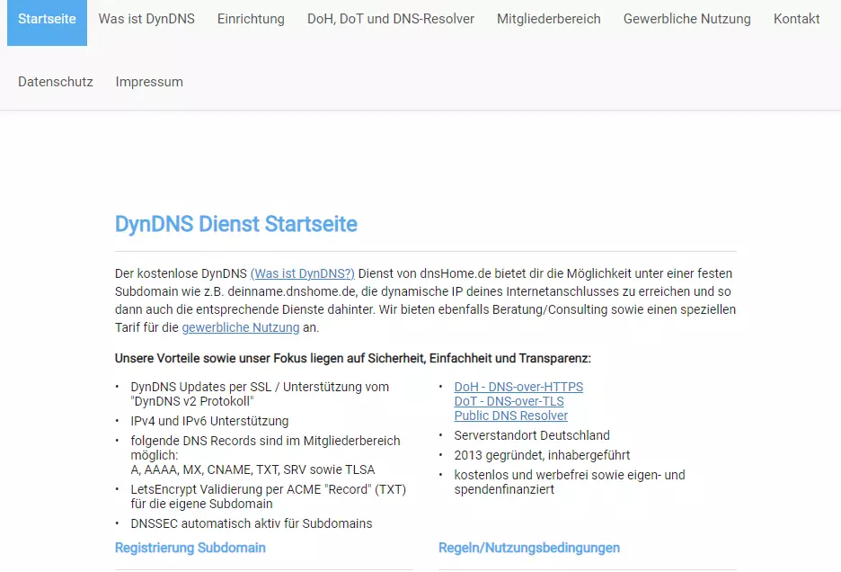
Task: Open the Mitgliederbereich menu item
Action: point(549,19)
